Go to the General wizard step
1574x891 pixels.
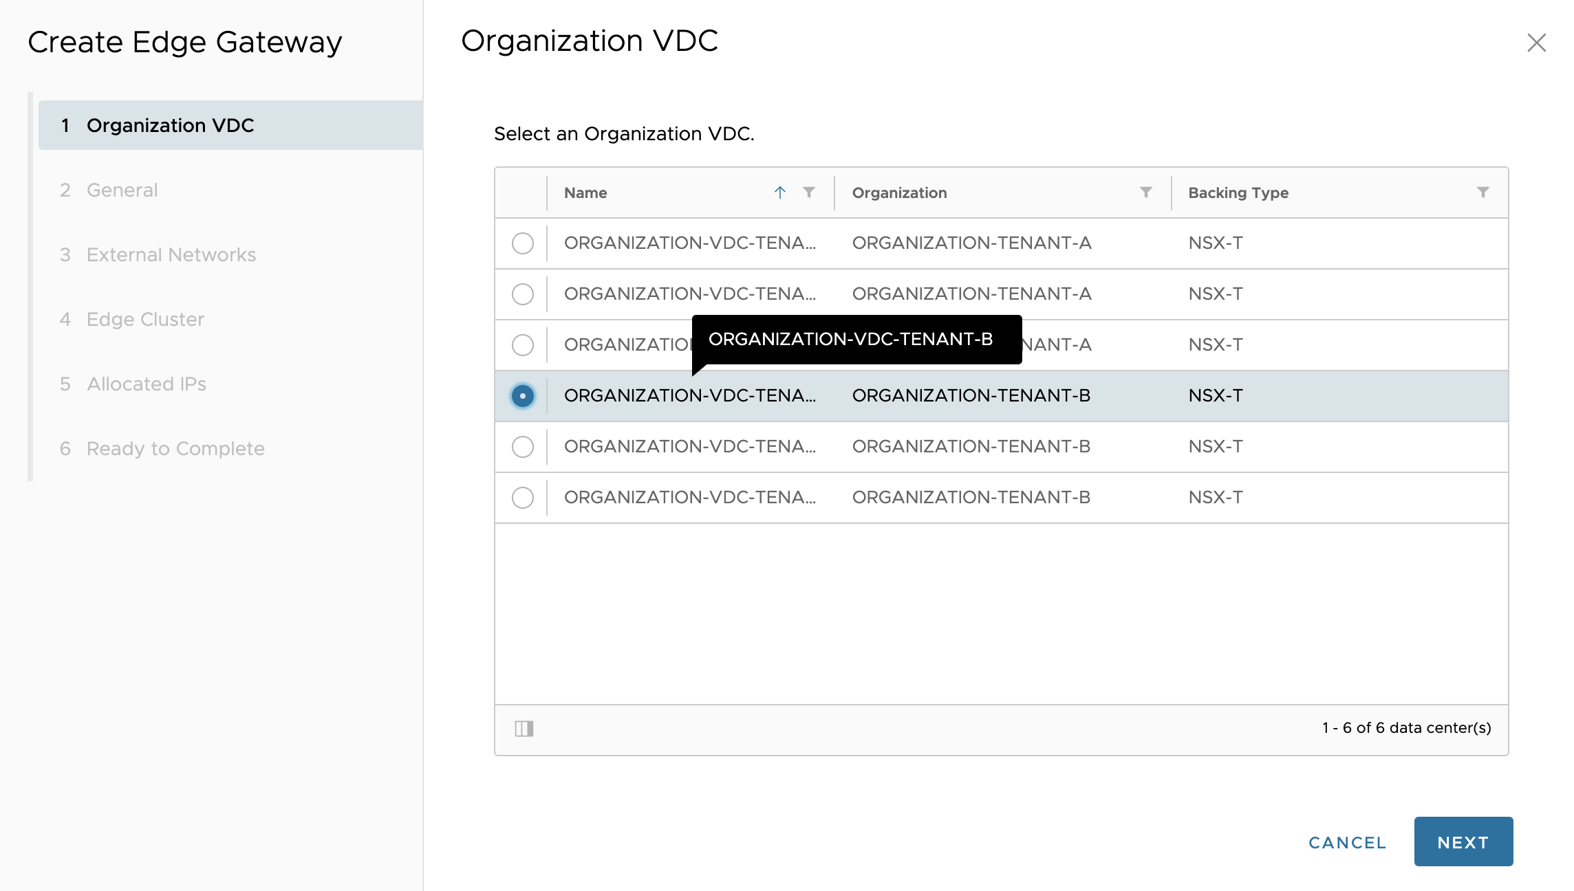(122, 190)
